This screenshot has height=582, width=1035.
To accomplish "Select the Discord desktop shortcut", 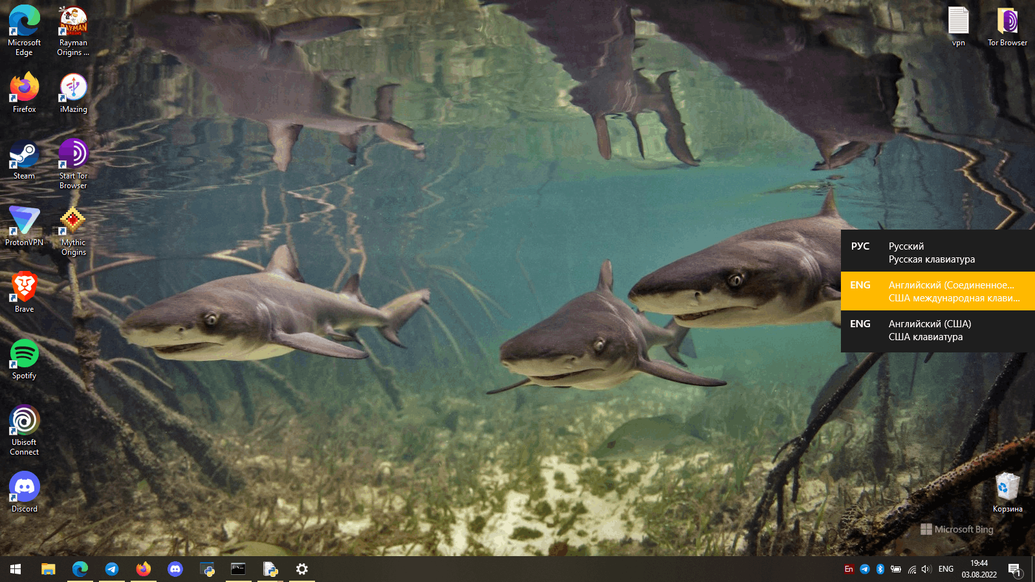I will pyautogui.click(x=24, y=492).
